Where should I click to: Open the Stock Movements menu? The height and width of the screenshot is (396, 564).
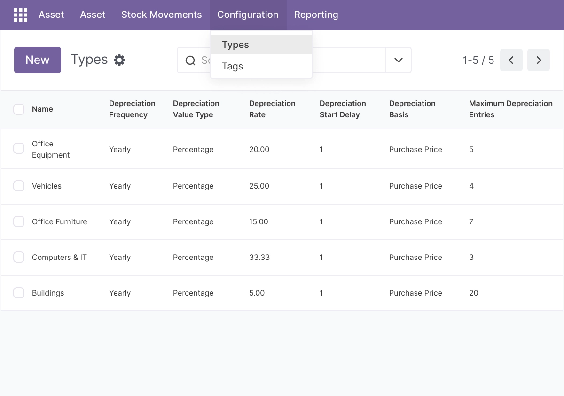point(162,15)
